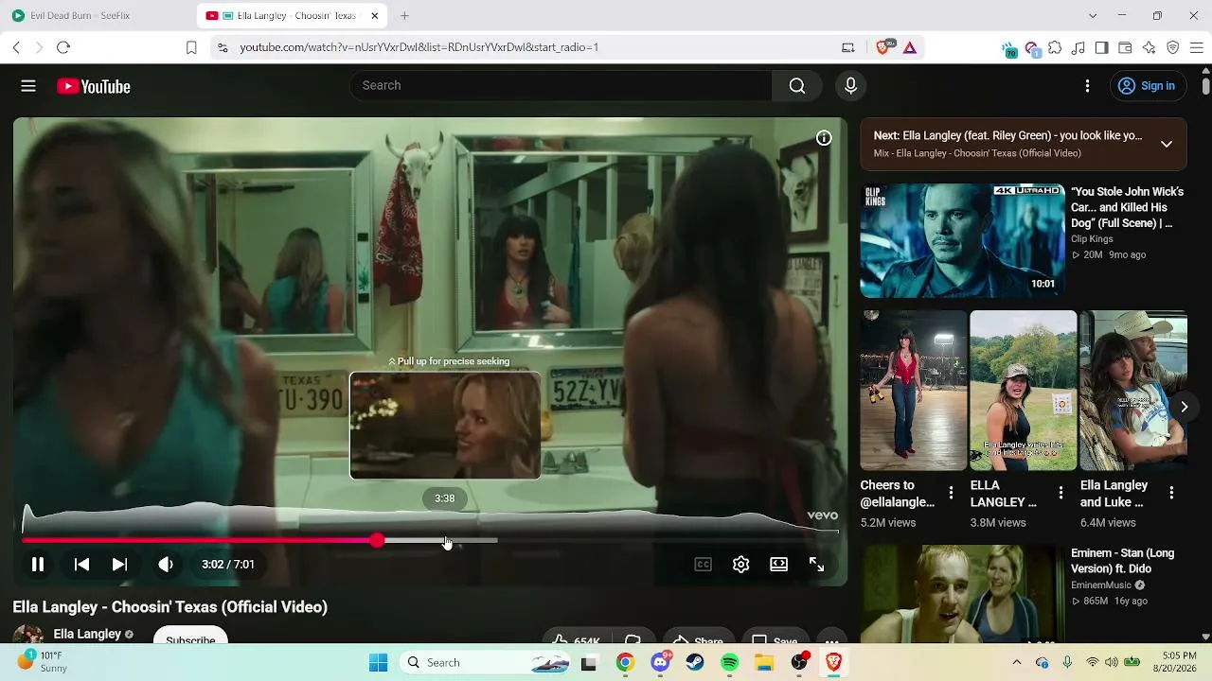Open File Explorer from the taskbar
The image size is (1212, 681).
pyautogui.click(x=764, y=663)
